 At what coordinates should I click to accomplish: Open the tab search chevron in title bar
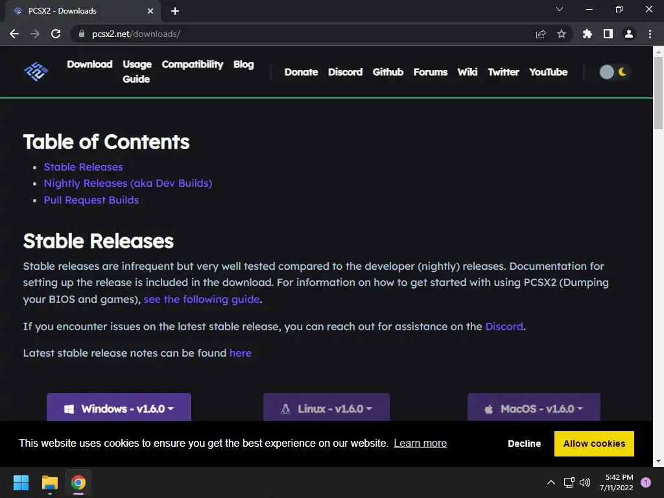tap(560, 9)
